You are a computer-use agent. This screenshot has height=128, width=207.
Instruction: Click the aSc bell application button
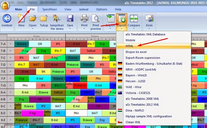pyautogui.click(x=5, y=6)
